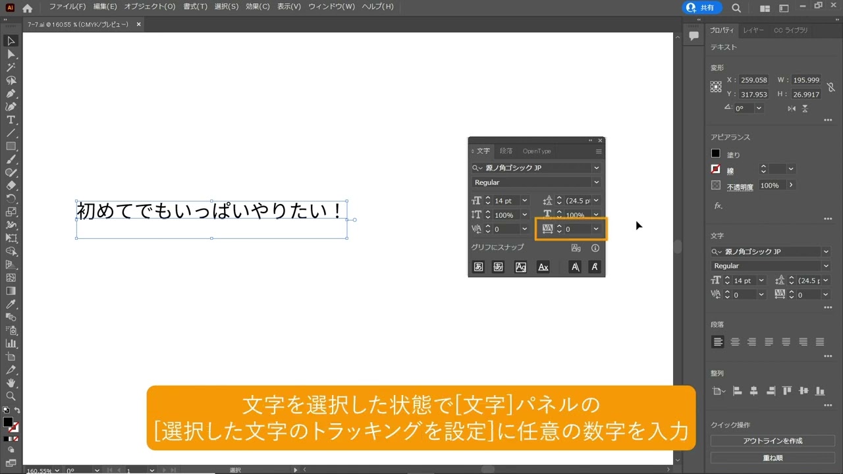This screenshot has height=474, width=843.
Task: Click the X position field 259.058
Action: (x=754, y=80)
